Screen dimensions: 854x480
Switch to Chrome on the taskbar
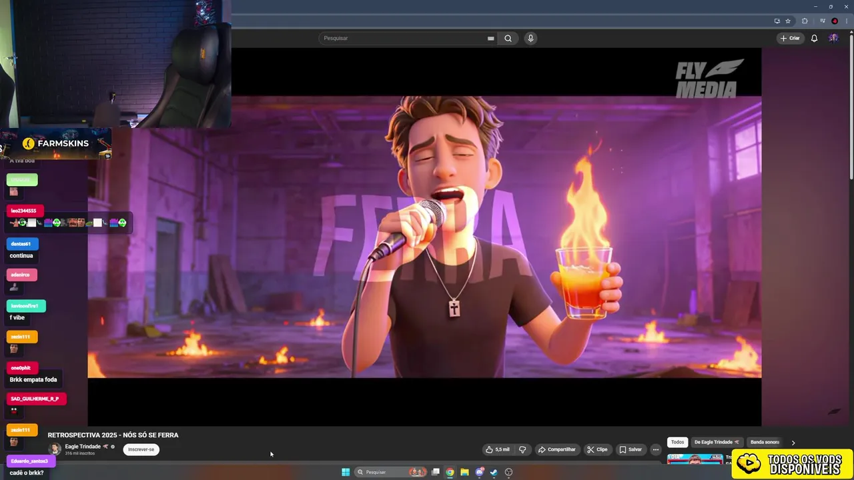[x=450, y=472]
